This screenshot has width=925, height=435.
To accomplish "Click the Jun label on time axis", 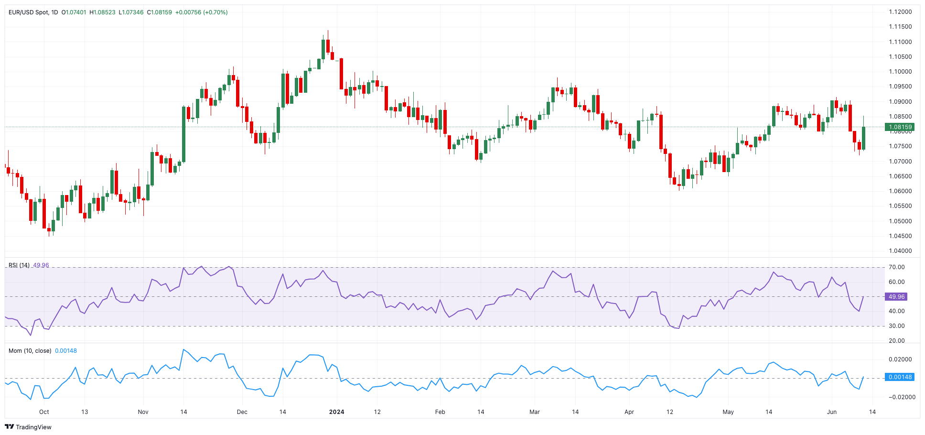I will click(x=832, y=412).
